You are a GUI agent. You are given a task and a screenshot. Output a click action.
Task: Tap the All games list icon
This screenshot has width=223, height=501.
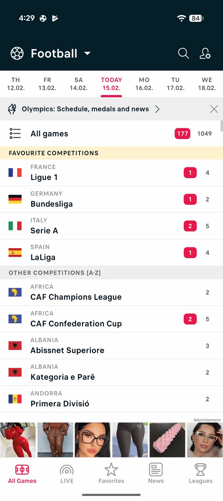[x=15, y=134]
